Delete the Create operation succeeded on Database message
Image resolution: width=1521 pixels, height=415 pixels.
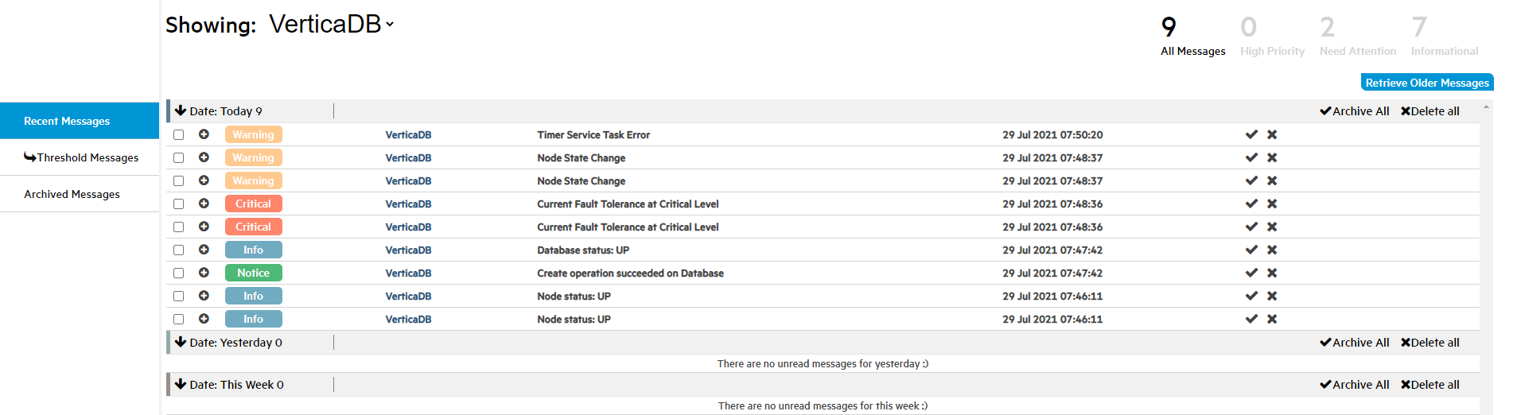1272,273
